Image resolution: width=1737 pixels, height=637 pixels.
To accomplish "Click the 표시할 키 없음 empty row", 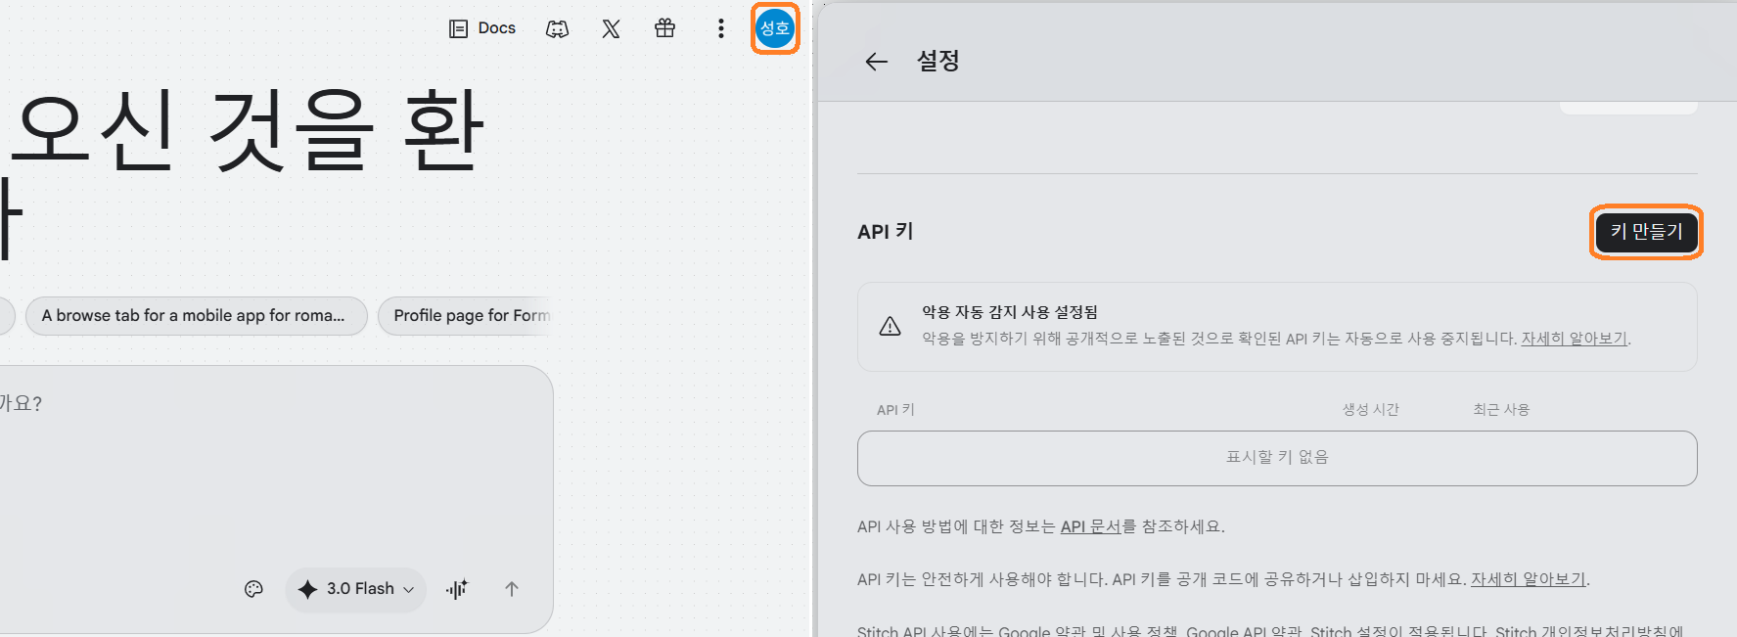I will (1277, 458).
